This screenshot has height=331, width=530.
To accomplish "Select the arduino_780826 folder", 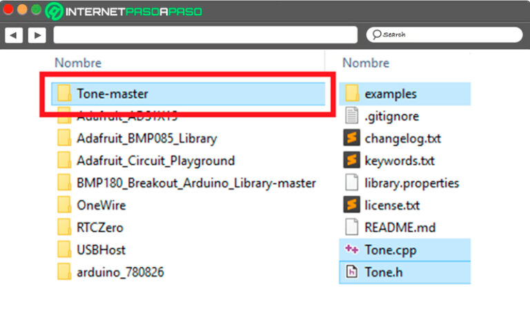I will point(120,272).
